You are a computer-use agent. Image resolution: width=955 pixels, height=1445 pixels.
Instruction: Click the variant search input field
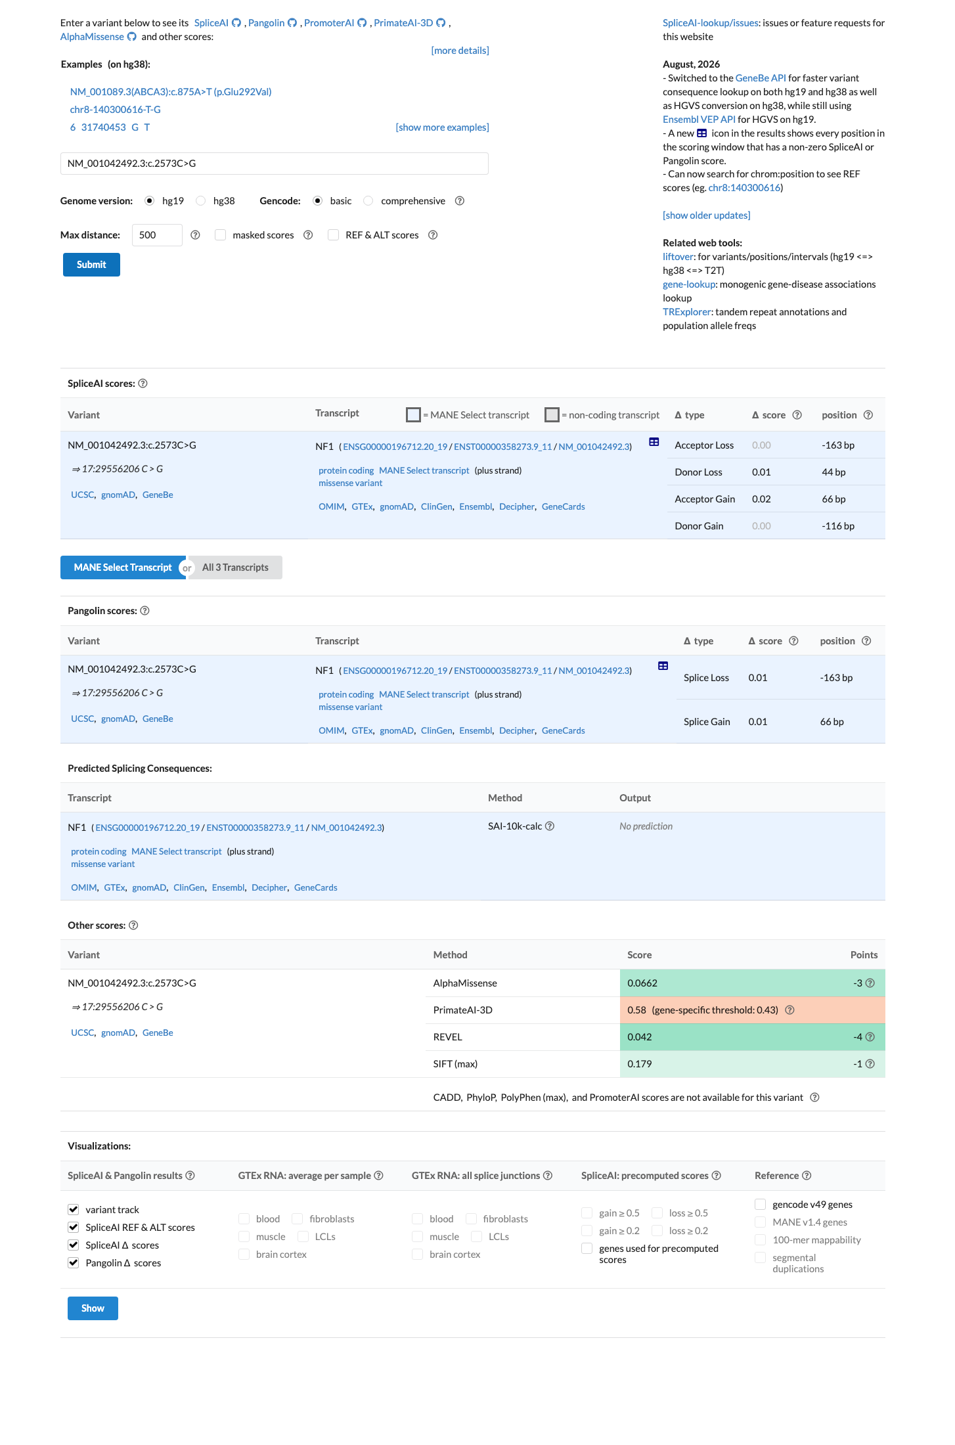274,164
